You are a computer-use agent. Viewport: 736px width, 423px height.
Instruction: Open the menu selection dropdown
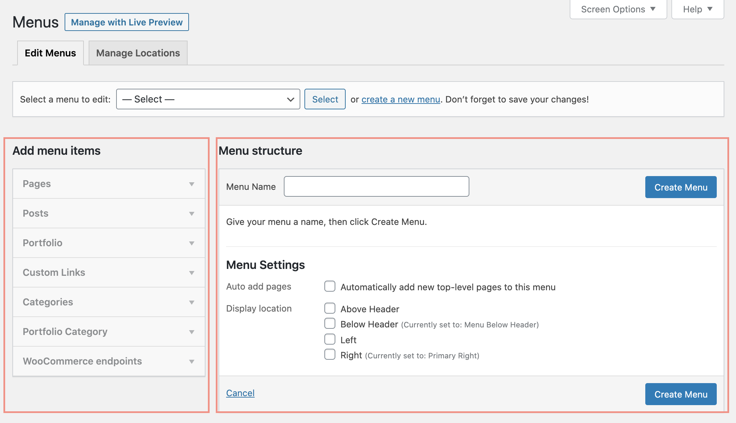(208, 99)
